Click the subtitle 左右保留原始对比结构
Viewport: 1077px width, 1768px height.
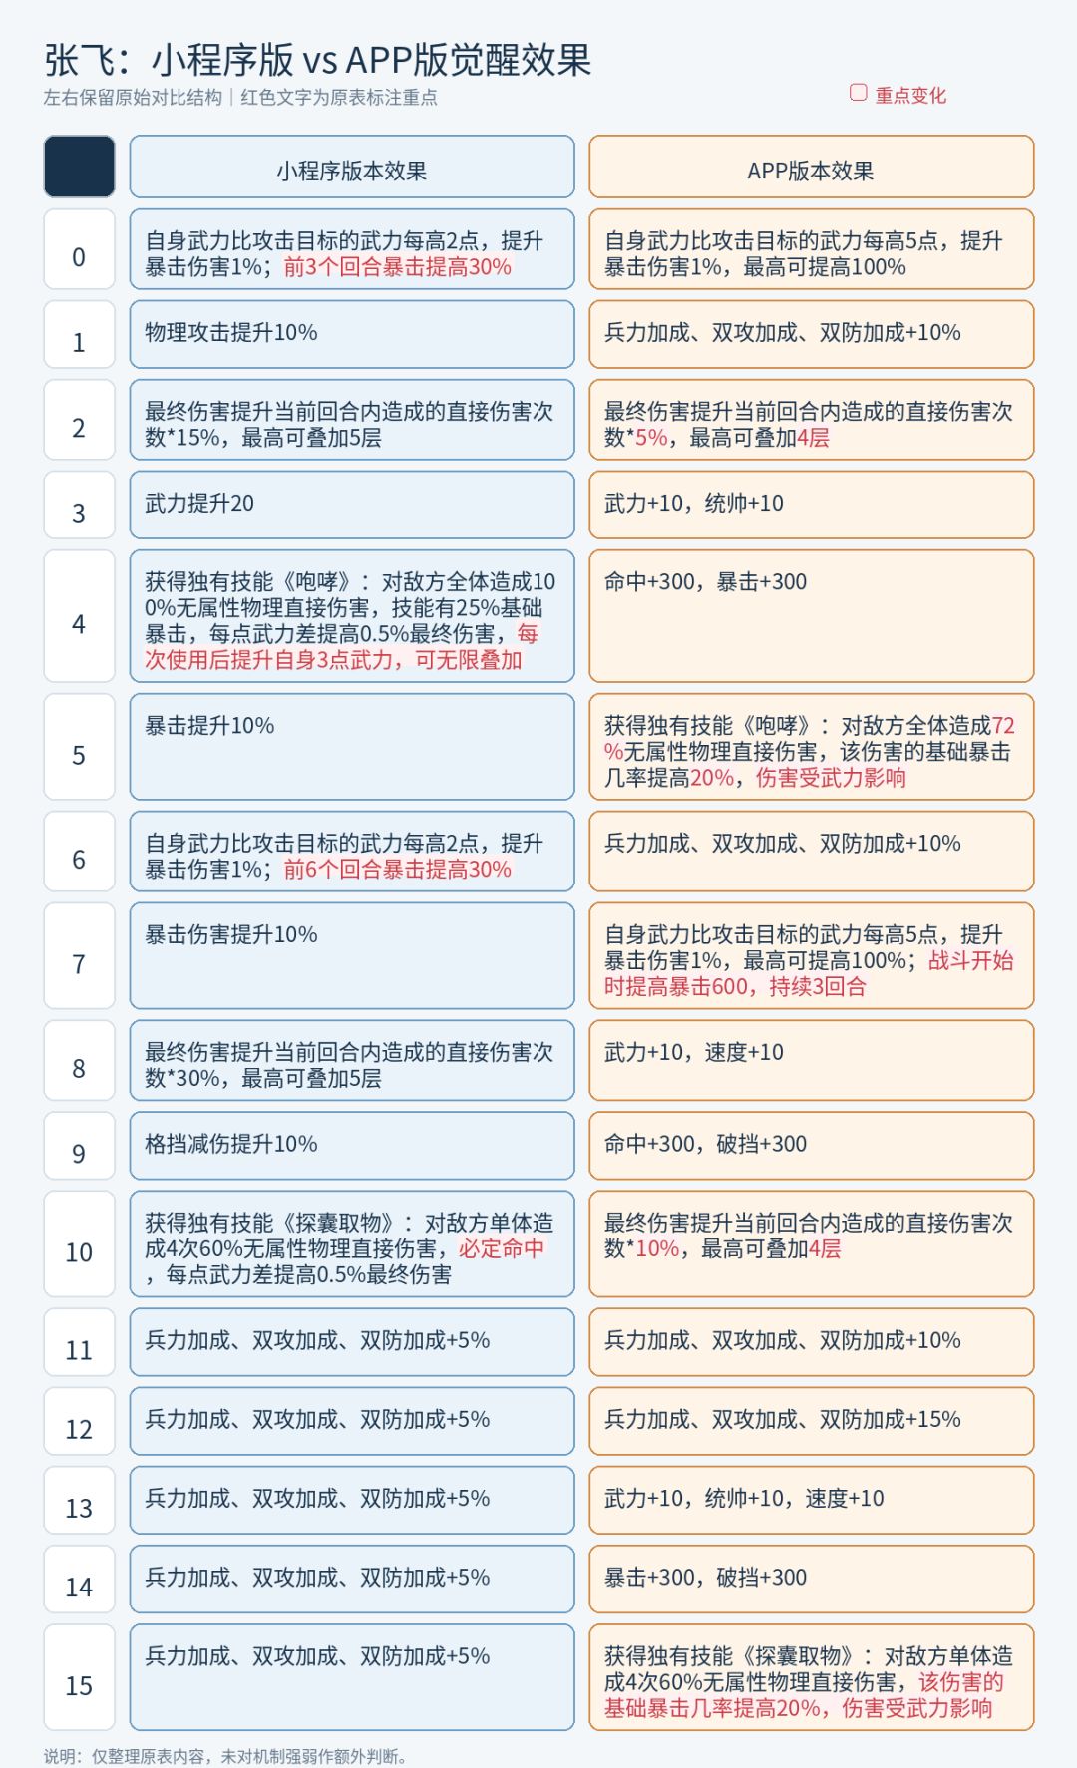click(133, 98)
